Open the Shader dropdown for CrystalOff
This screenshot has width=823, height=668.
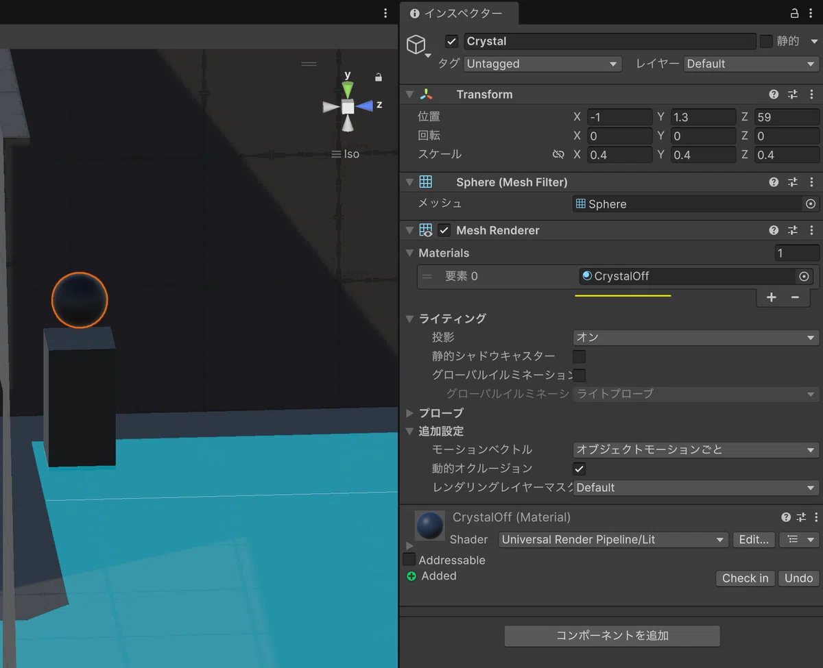click(x=613, y=540)
